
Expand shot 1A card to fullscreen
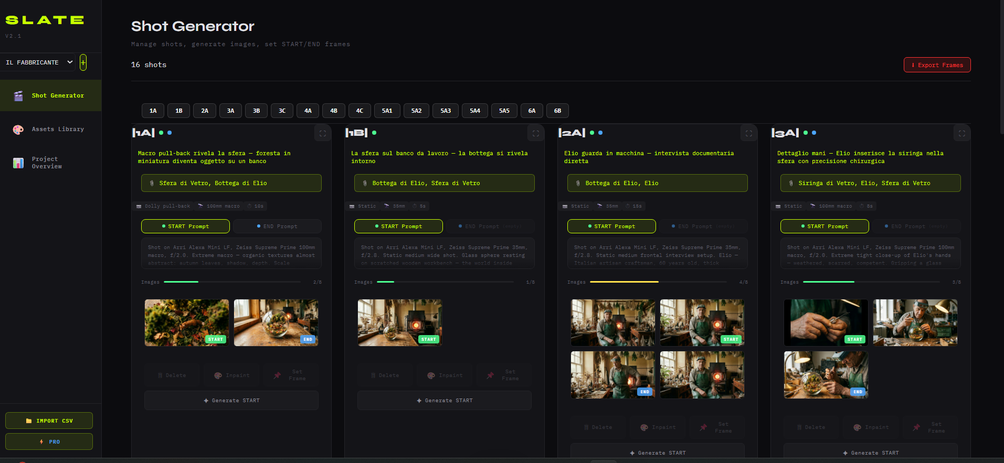(323, 133)
